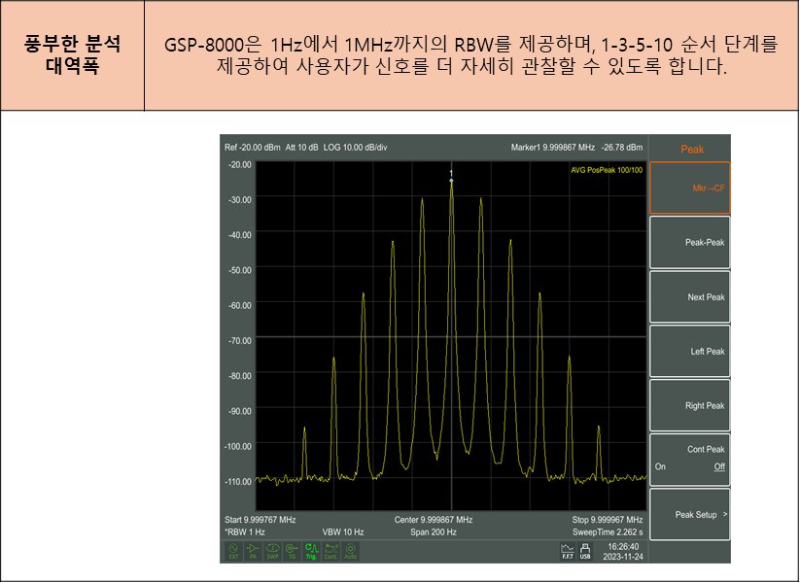Click the LOG 10.00 dB/div label
The height and width of the screenshot is (583, 800).
[x=355, y=148]
